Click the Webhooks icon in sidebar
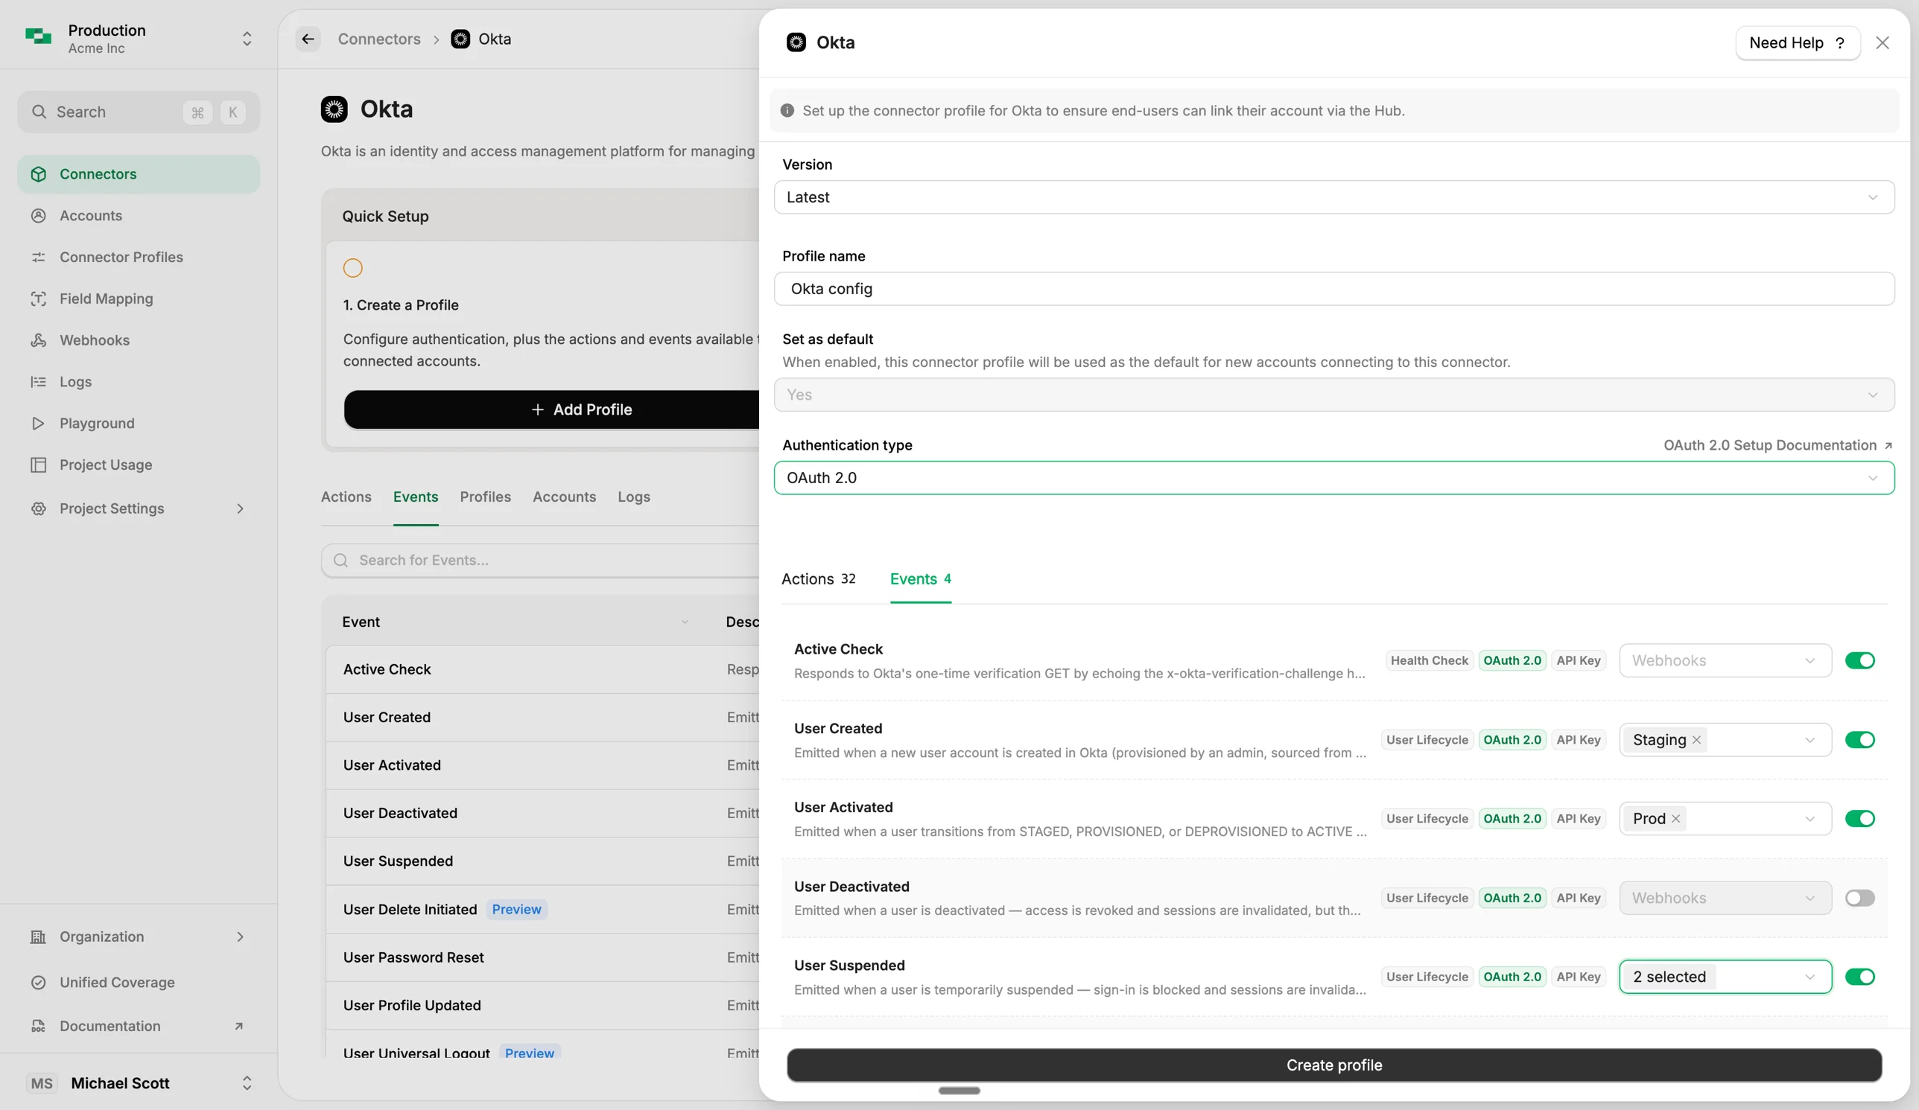The height and width of the screenshot is (1110, 1919). coord(38,340)
